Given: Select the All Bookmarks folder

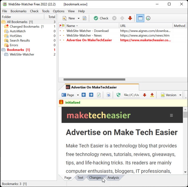Looking at the screenshot, I should 28,22.
